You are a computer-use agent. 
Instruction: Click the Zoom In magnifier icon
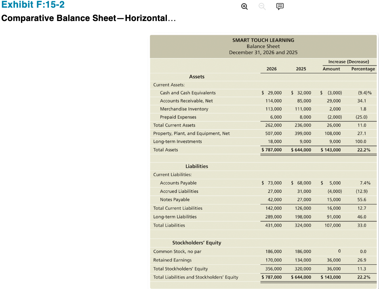coord(244,6)
